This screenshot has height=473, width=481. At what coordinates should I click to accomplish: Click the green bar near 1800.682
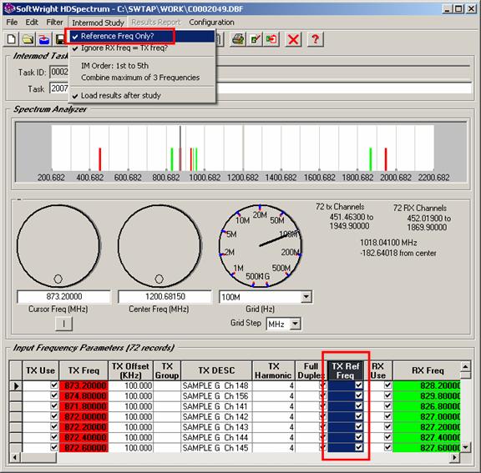pos(371,159)
